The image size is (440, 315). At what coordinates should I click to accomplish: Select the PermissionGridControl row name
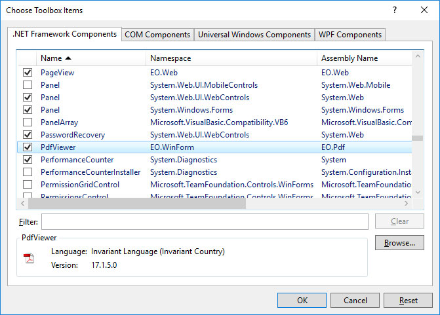point(80,185)
